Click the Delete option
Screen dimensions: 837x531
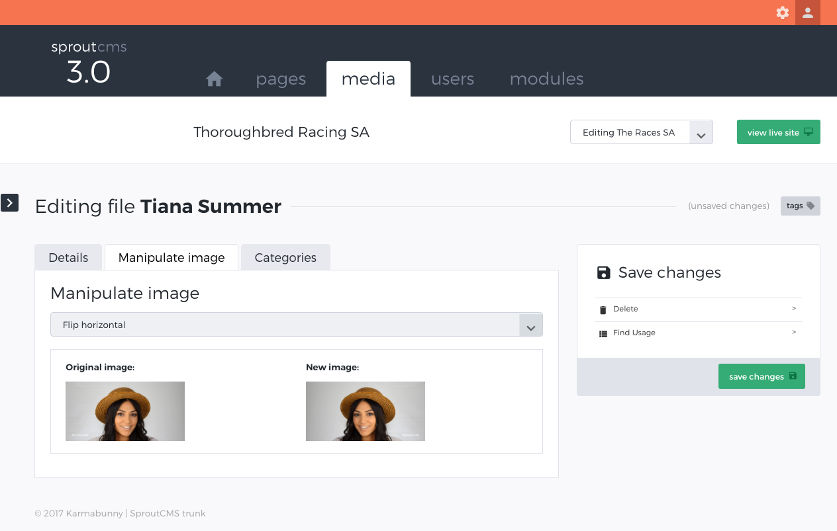pos(698,309)
